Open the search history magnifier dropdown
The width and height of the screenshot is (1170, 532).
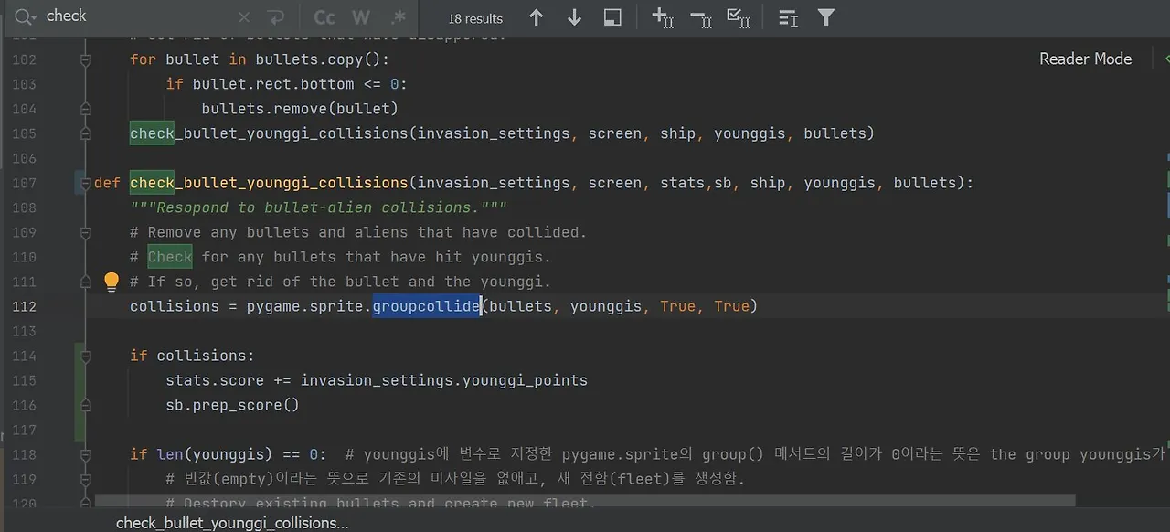[x=26, y=16]
